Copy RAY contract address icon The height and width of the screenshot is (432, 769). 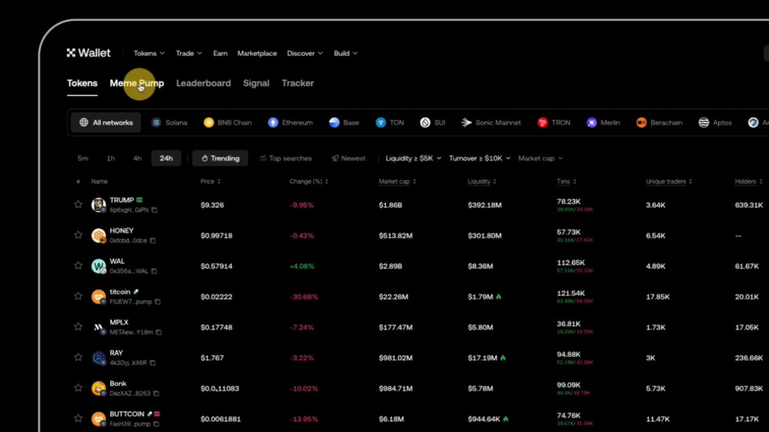pos(153,363)
